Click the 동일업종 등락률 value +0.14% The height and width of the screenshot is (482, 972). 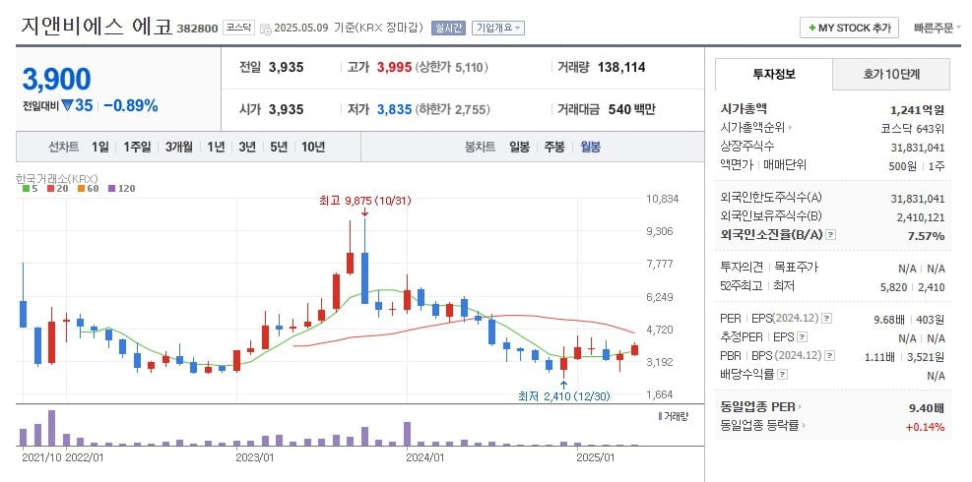click(925, 427)
